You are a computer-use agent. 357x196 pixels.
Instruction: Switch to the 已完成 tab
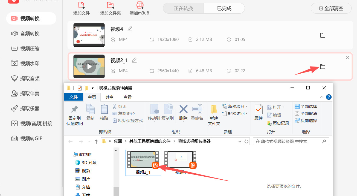click(x=224, y=8)
